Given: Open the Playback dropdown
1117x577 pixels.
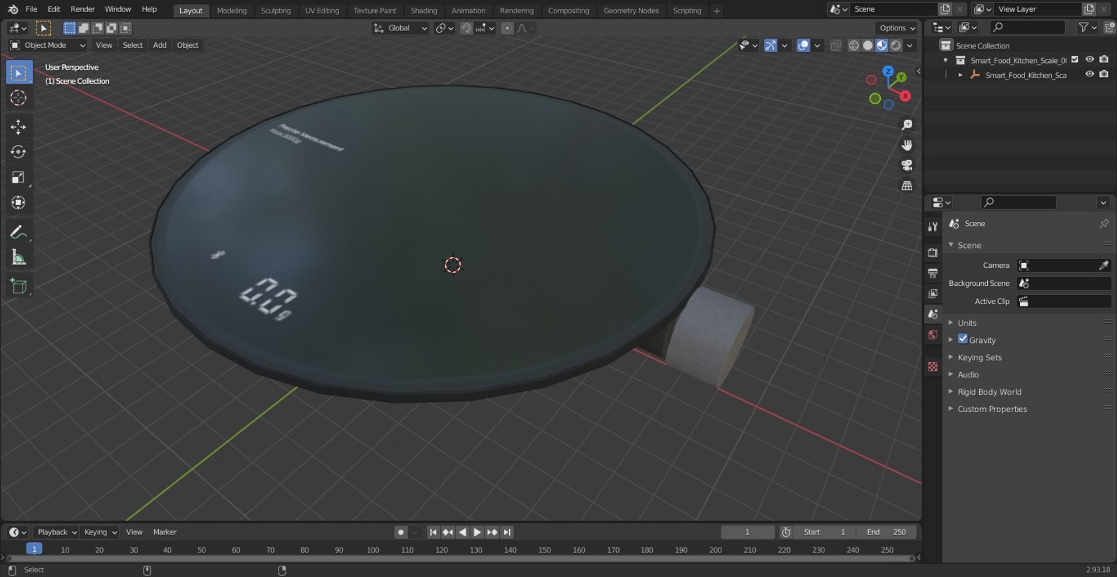Looking at the screenshot, I should coord(56,532).
